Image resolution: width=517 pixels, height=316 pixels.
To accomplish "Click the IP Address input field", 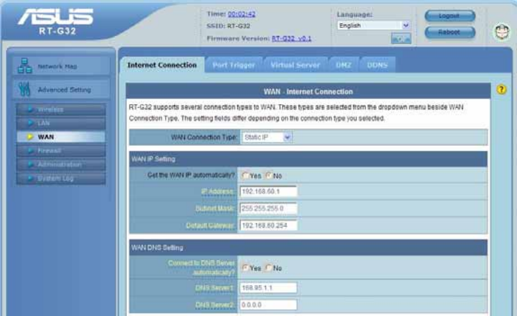I will [x=268, y=191].
